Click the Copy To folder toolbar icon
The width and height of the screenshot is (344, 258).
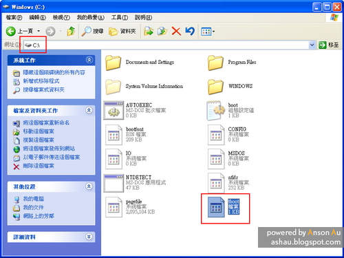(x=162, y=31)
